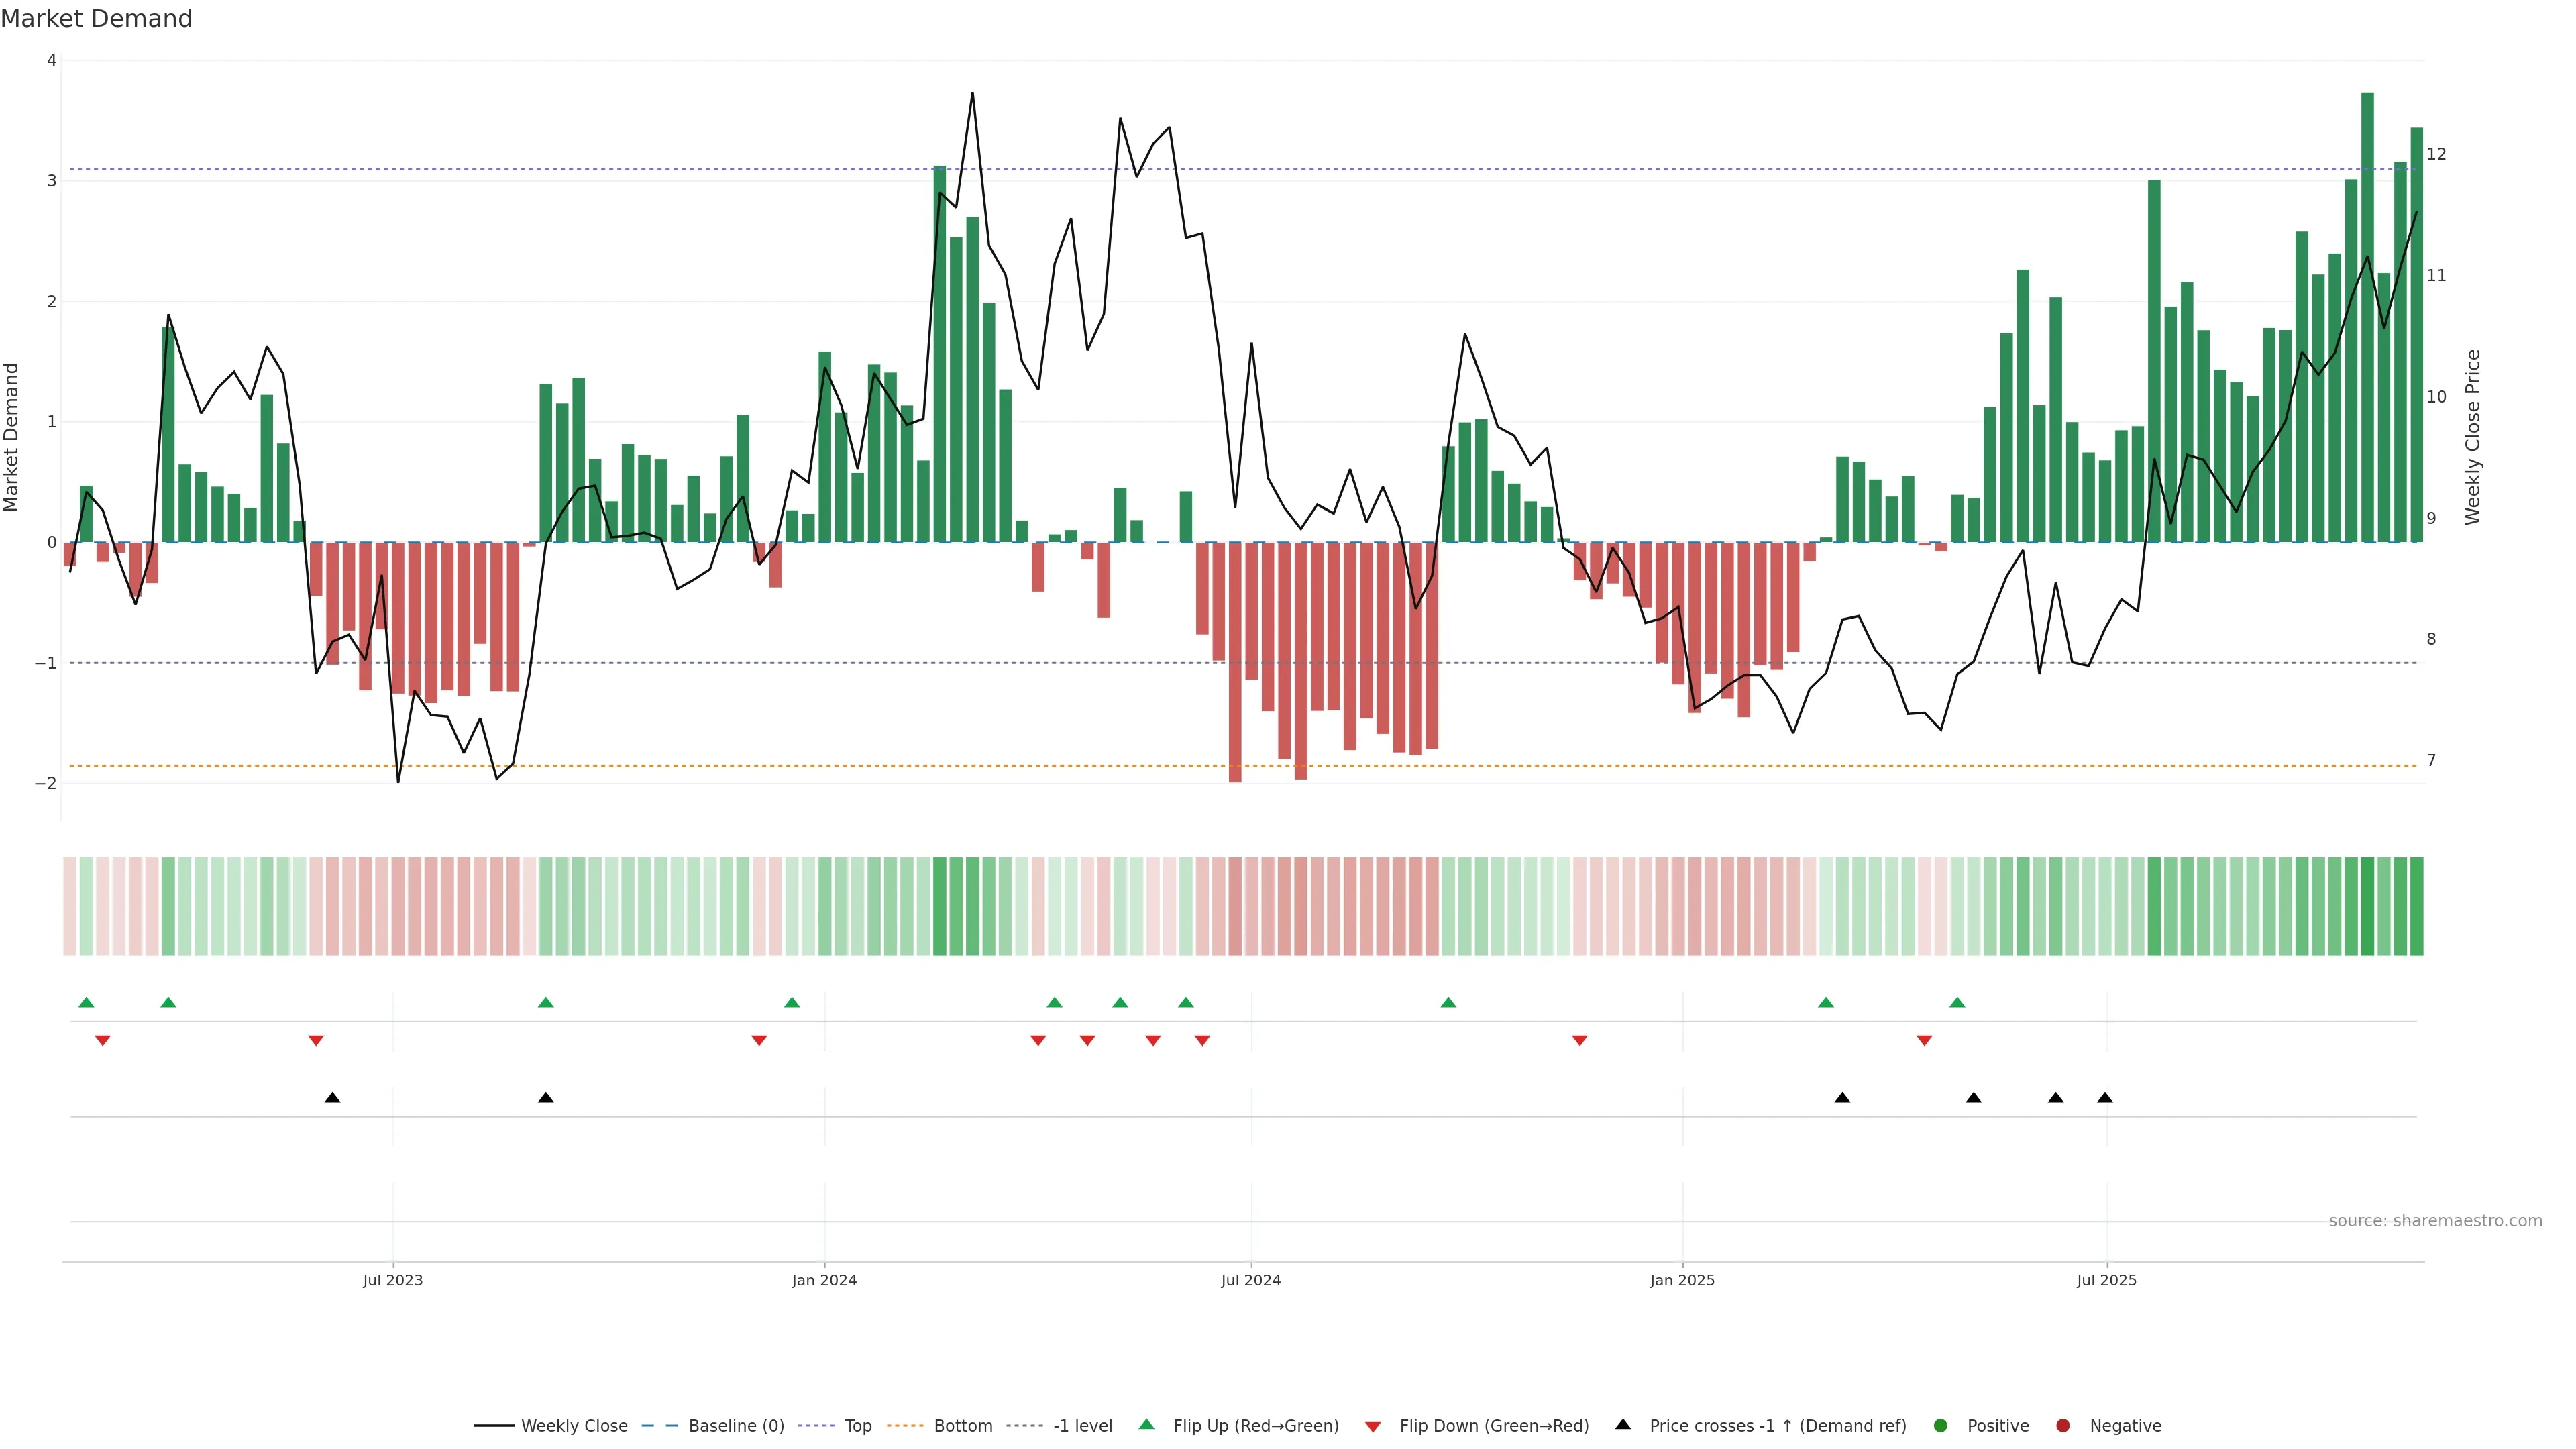Click the rightmost dark green heat strip cell
This screenshot has height=1449, width=2576.
2416,906
